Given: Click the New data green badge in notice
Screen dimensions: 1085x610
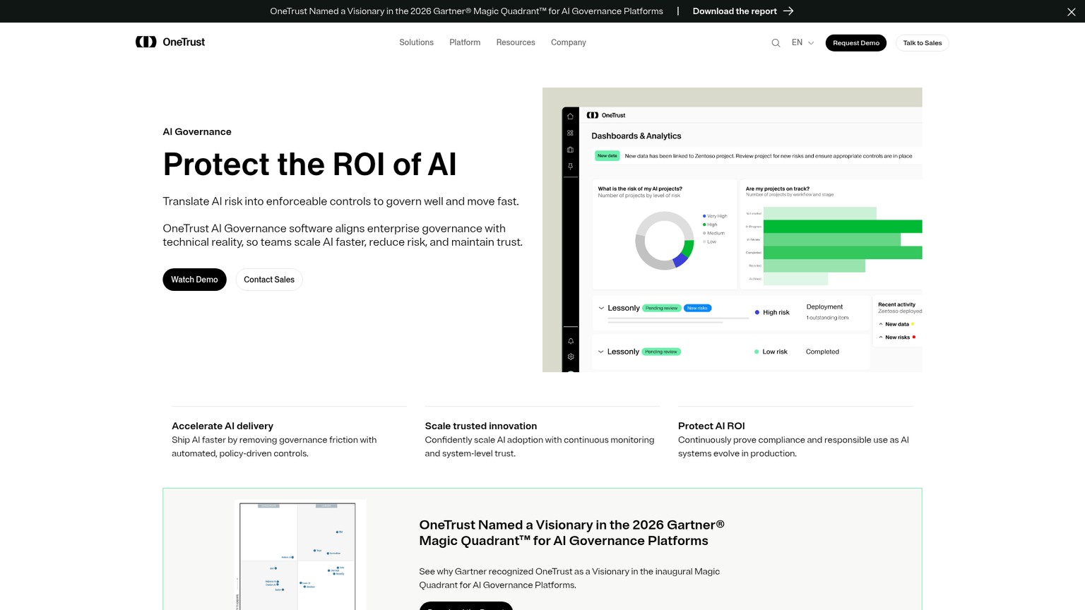Looking at the screenshot, I should tap(607, 156).
